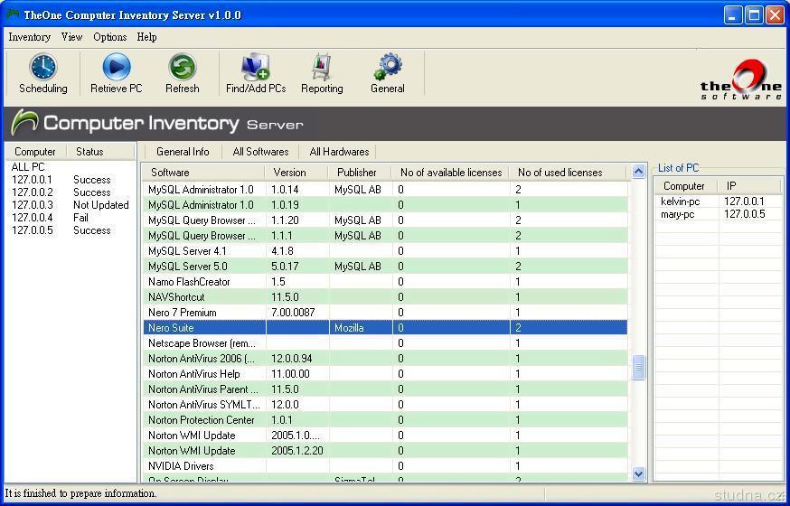This screenshot has height=506, width=790.
Task: Launch the Reporting toolbar icon
Action: (x=322, y=68)
